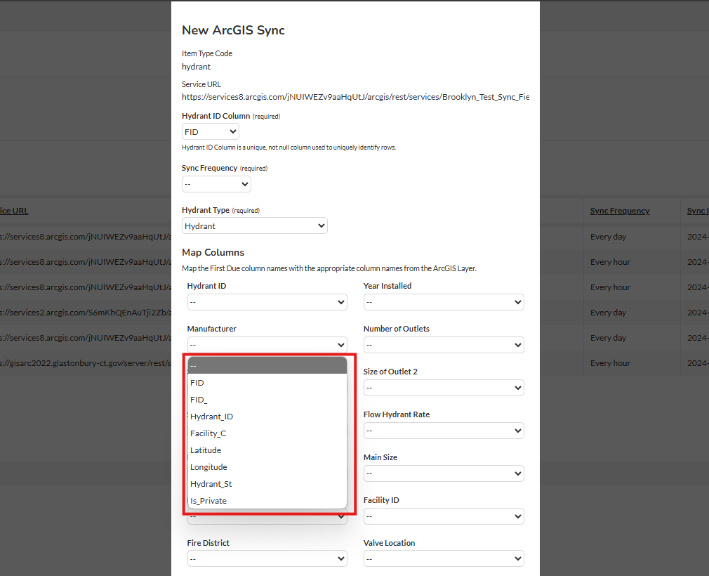Image resolution: width=709 pixels, height=576 pixels.
Task: Click "Every day" in the services2.arcgis.com row
Action: pyautogui.click(x=608, y=313)
